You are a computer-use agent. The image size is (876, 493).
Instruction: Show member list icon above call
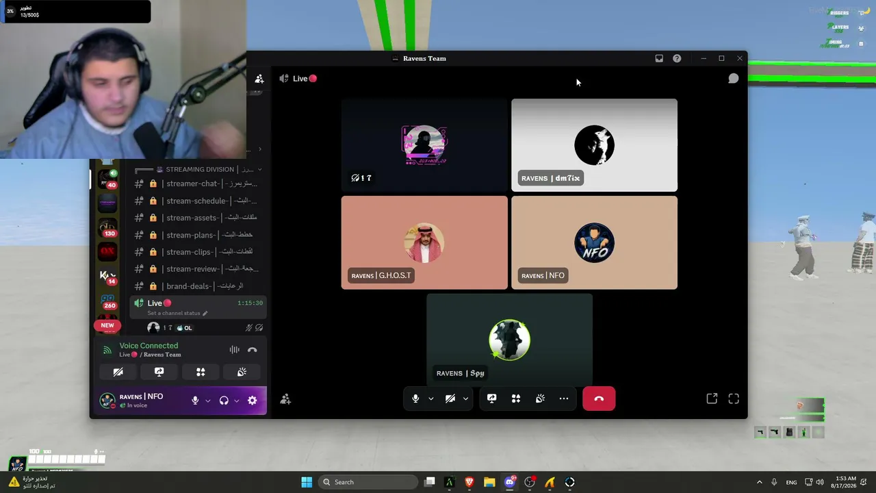point(259,79)
